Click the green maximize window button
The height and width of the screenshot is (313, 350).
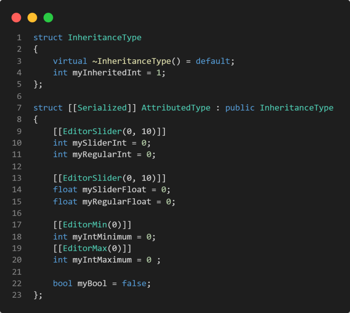click(x=48, y=18)
